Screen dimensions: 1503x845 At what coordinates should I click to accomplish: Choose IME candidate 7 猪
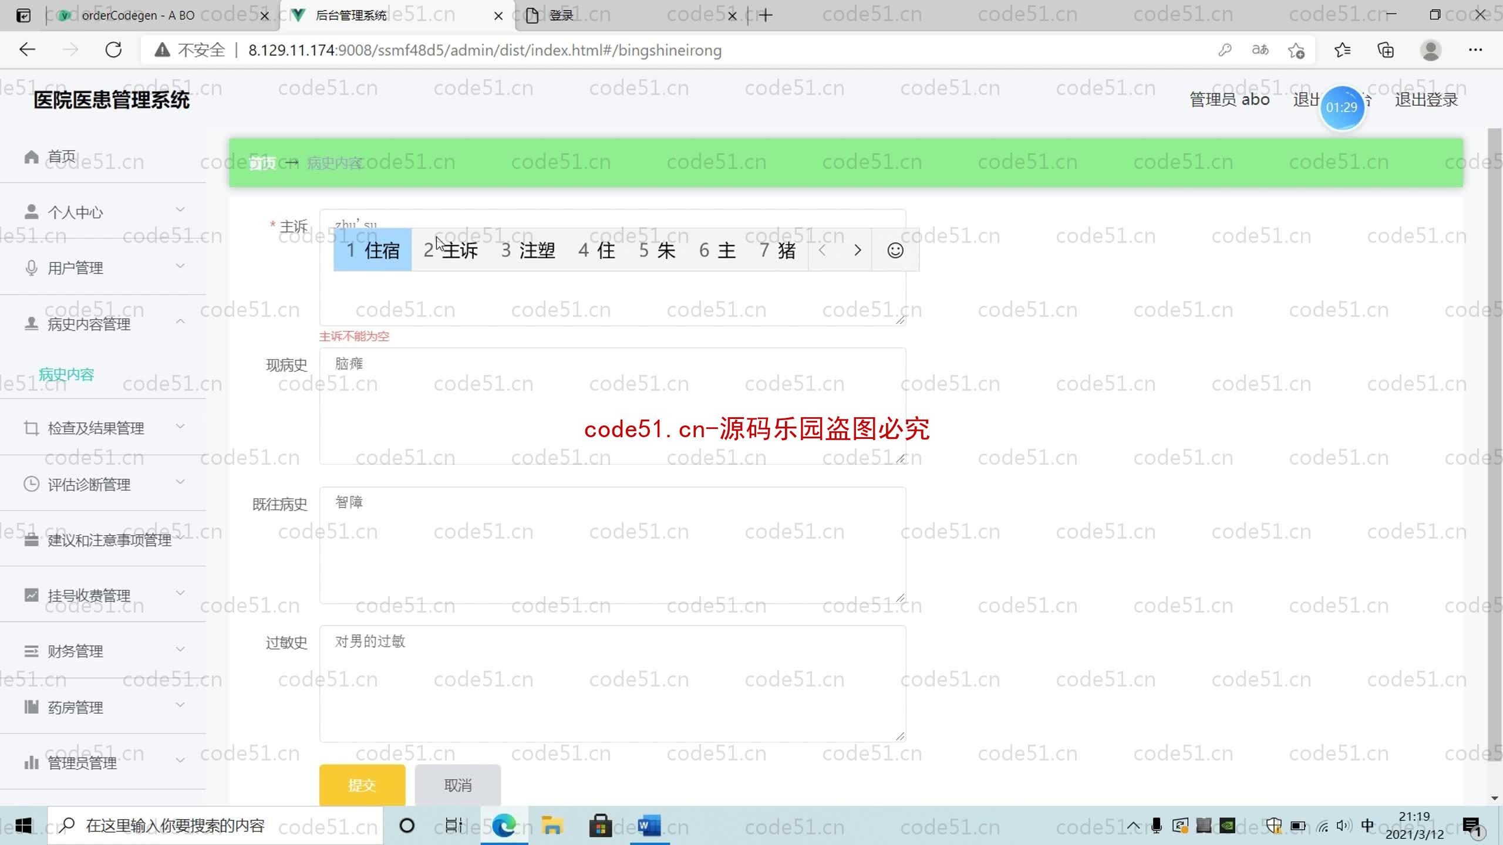[x=778, y=251]
